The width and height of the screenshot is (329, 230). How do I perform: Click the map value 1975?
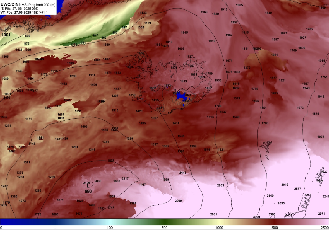pyautogui.click(x=321, y=137)
